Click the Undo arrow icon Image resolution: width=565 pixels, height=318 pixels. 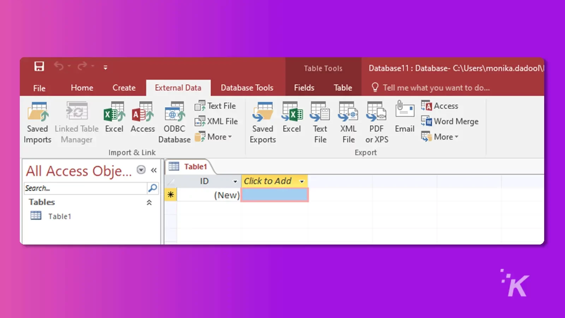click(59, 66)
